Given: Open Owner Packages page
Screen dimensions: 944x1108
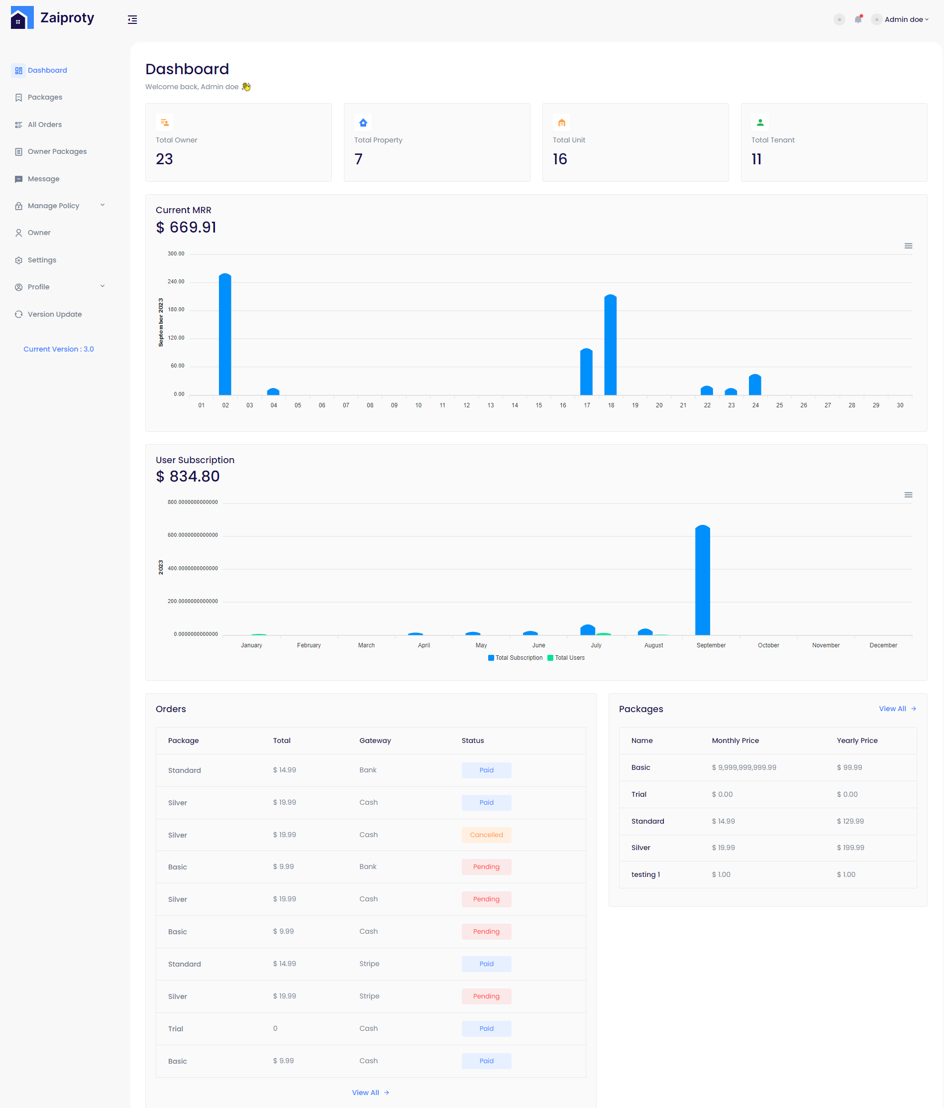Looking at the screenshot, I should 57,152.
